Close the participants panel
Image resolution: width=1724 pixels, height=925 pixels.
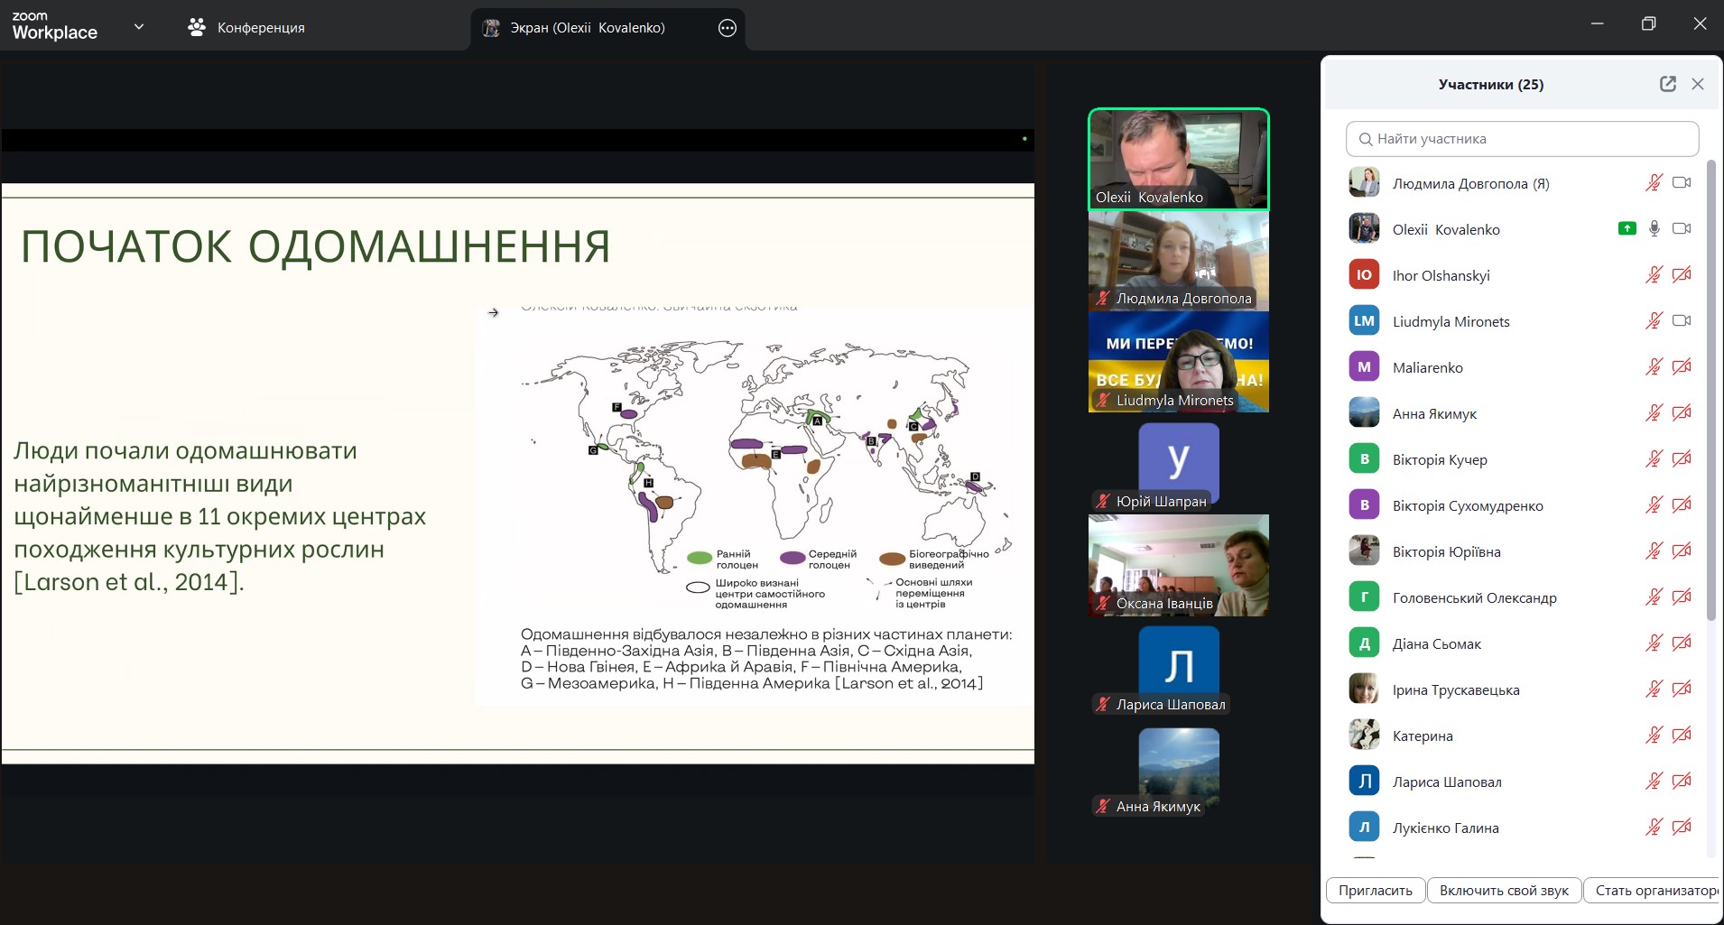(x=1698, y=84)
